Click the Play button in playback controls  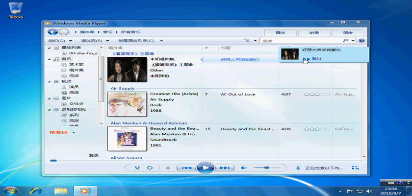[206, 168]
